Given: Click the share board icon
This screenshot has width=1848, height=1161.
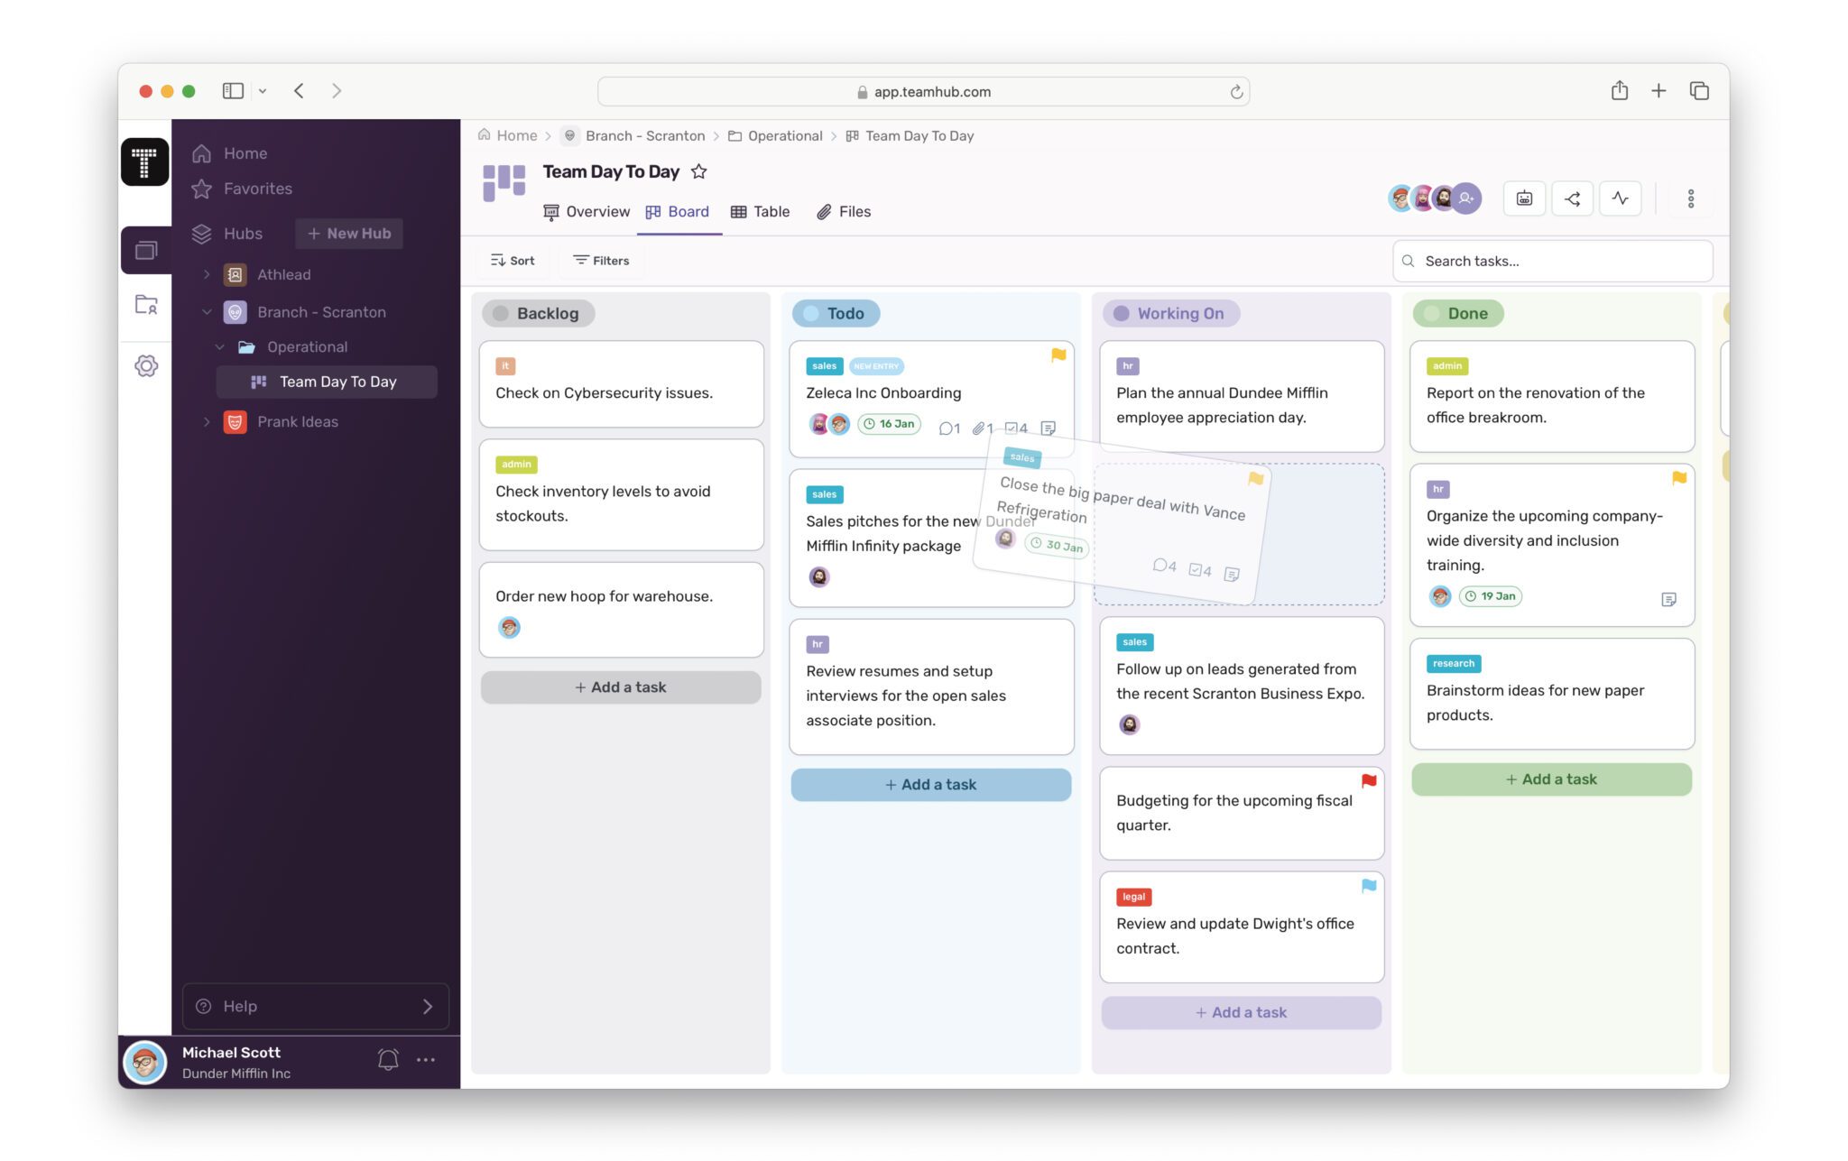Looking at the screenshot, I should (1572, 198).
